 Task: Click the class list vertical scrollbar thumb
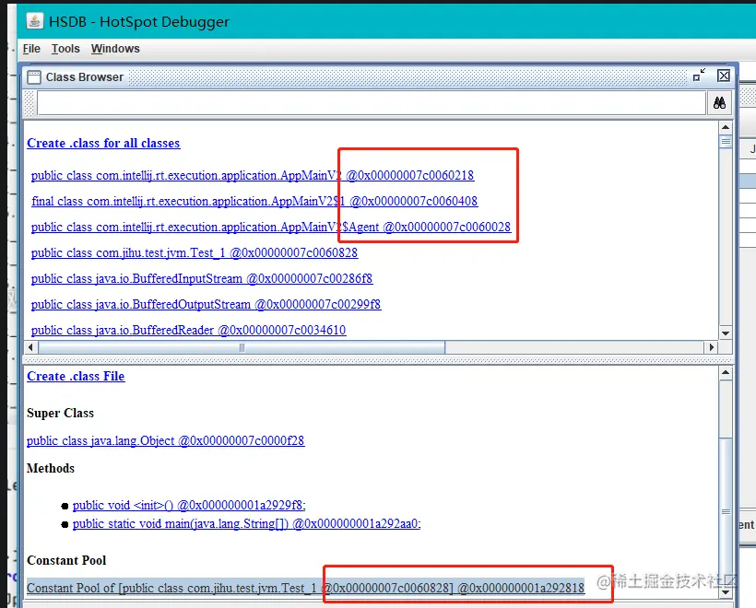click(726, 142)
